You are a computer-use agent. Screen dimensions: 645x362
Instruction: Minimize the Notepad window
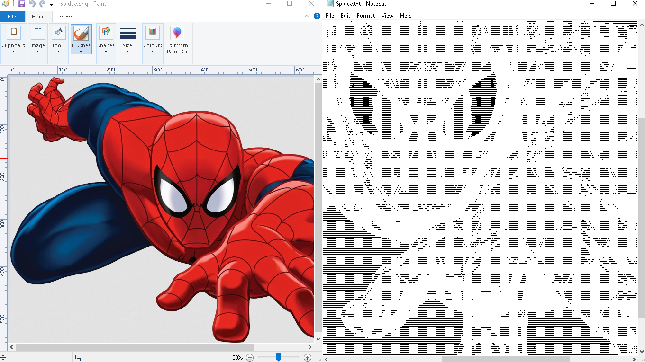(592, 4)
